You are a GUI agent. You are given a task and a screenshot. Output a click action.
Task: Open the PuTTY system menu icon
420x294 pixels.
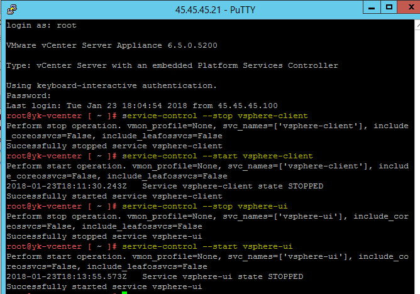tap(11, 8)
